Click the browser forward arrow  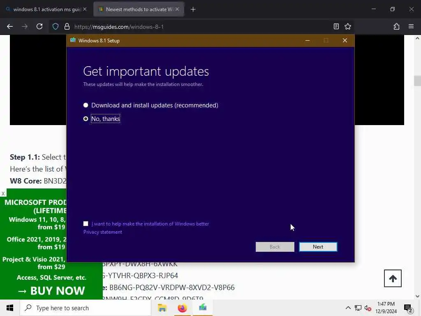tap(24, 26)
